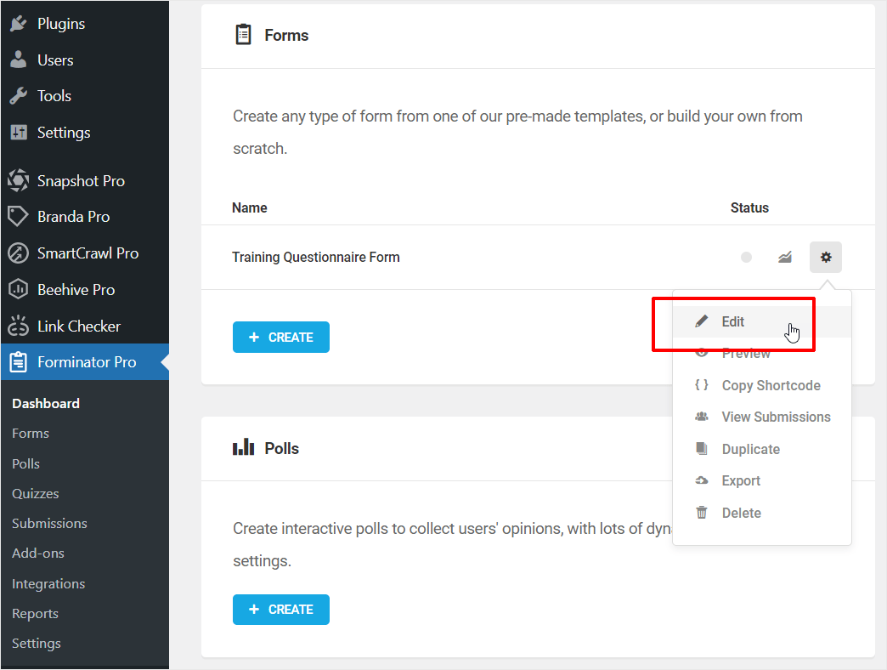The image size is (887, 670).
Task: Open the Tools admin menu
Action: tap(85, 96)
